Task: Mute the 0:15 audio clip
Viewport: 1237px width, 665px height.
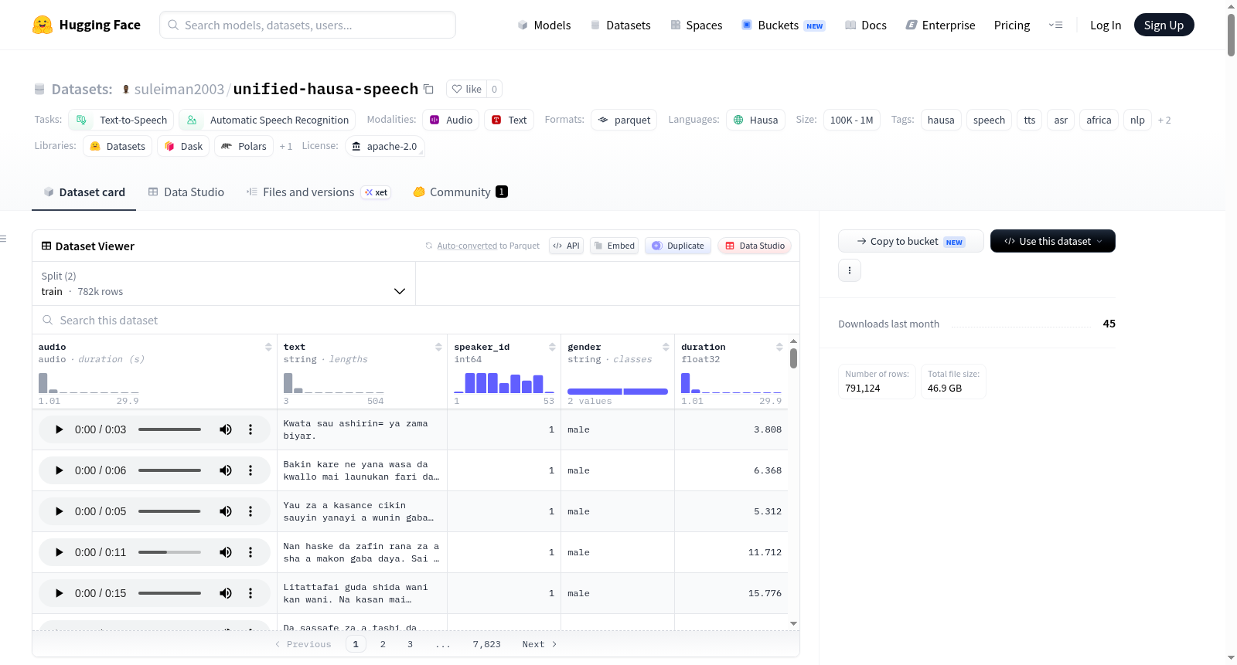Action: tap(226, 593)
